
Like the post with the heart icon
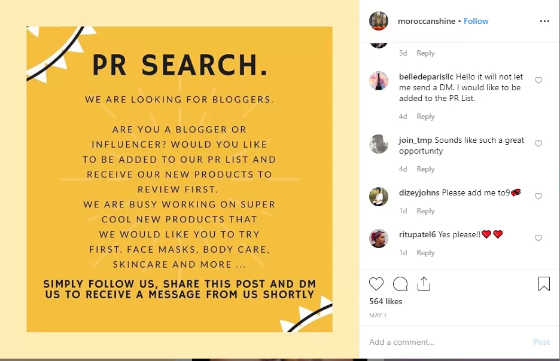click(x=376, y=284)
